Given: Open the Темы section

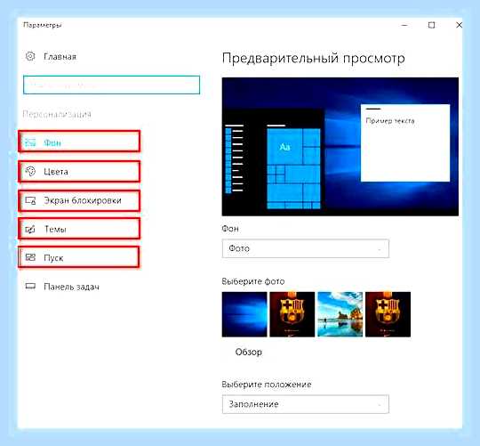Looking at the screenshot, I should 79,229.
